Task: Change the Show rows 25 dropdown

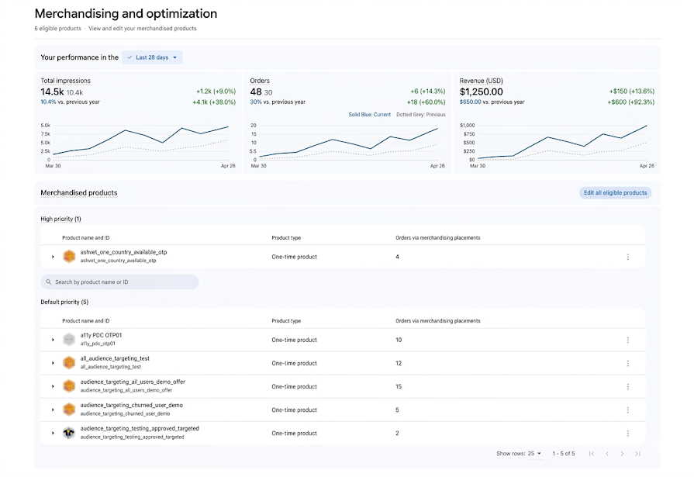Action: click(x=535, y=454)
